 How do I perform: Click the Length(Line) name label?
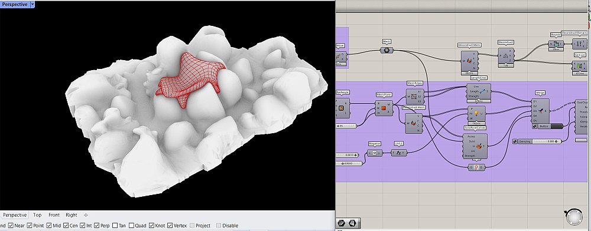pos(479,78)
